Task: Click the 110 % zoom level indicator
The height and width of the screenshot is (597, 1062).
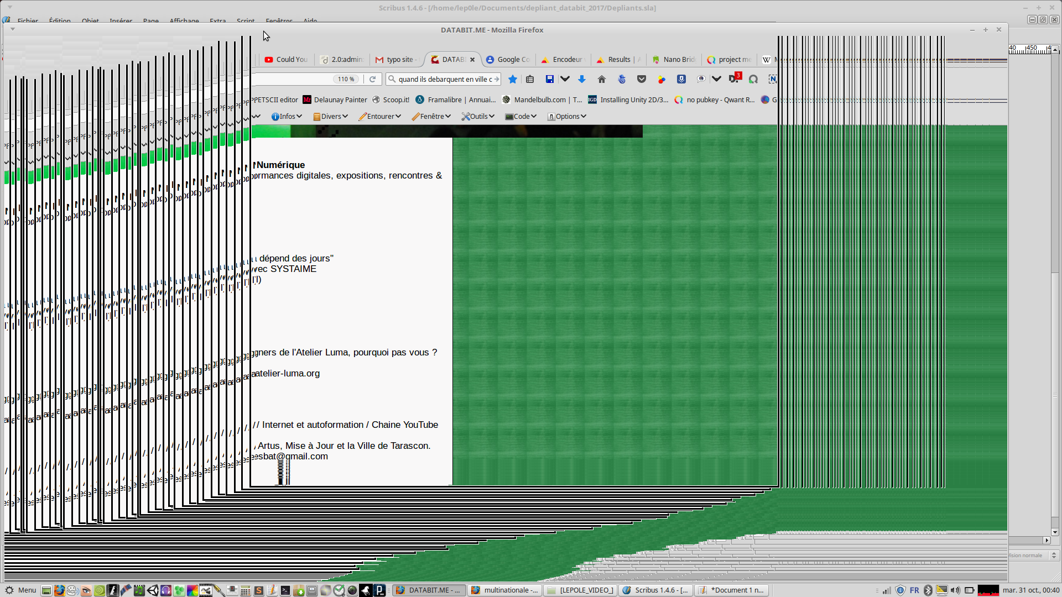Action: 346,79
